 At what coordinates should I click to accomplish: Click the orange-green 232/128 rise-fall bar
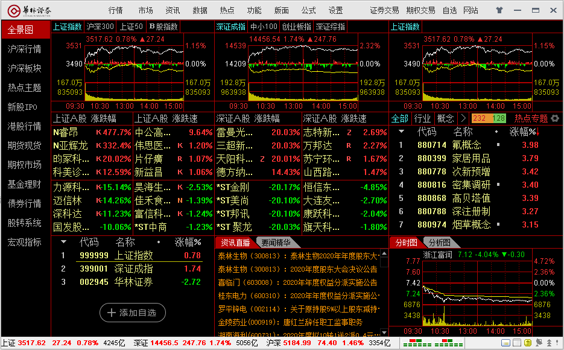coord(489,118)
